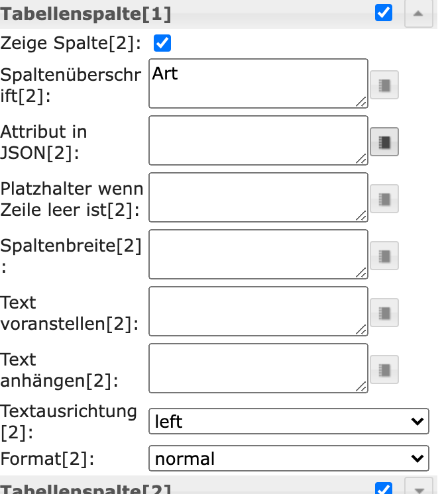Click binding icon beside Spaltenüberschrift[2] field
The width and height of the screenshot is (444, 494).
[384, 85]
